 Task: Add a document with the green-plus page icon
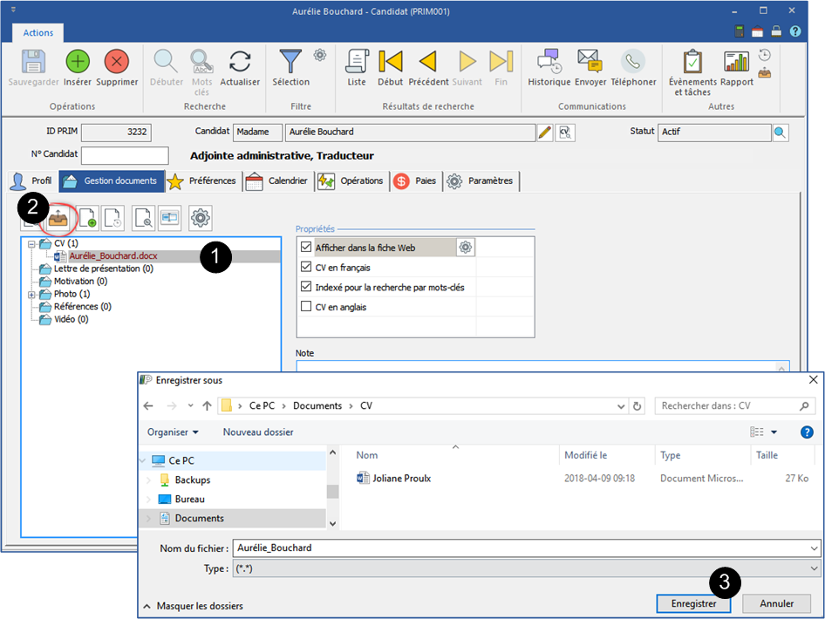pos(87,218)
